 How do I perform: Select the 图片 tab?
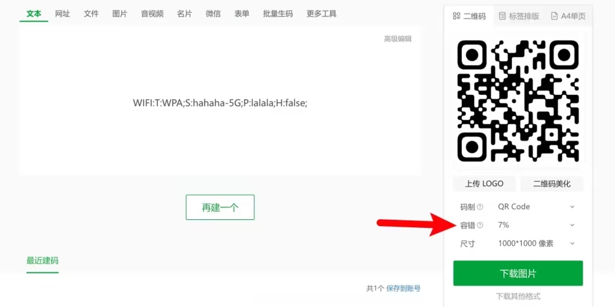(120, 14)
